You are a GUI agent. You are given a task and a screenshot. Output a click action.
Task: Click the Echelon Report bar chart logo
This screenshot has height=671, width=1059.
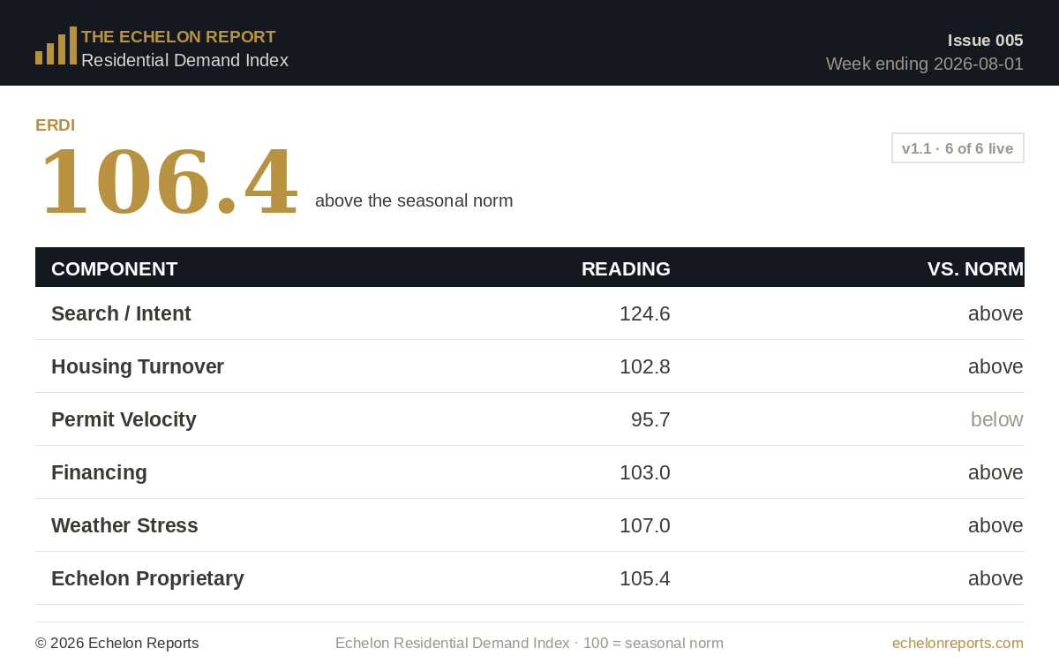[56, 46]
